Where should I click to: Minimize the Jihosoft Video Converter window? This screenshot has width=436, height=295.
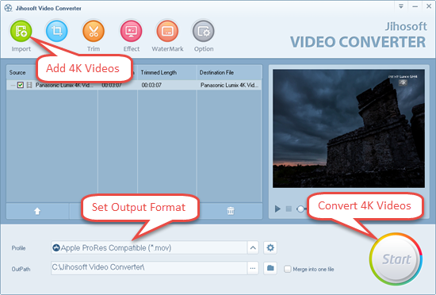[x=415, y=6]
